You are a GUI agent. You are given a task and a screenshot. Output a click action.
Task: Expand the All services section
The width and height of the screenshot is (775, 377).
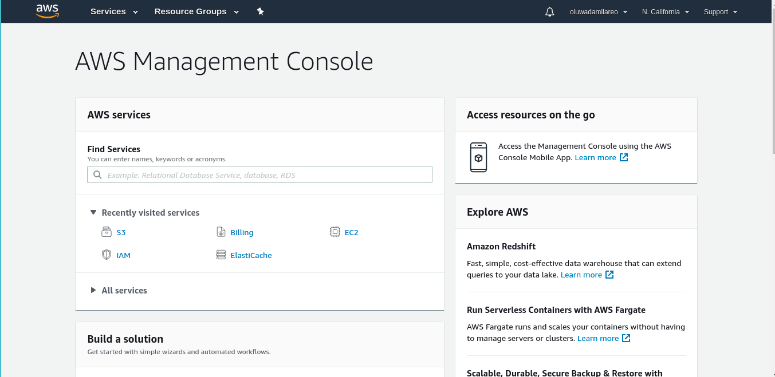point(119,290)
